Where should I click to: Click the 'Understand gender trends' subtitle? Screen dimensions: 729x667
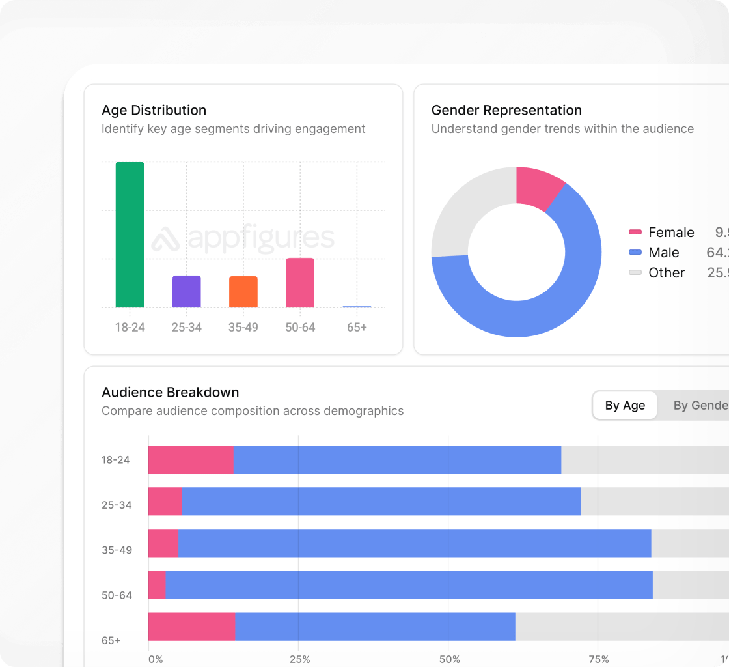pyautogui.click(x=562, y=129)
